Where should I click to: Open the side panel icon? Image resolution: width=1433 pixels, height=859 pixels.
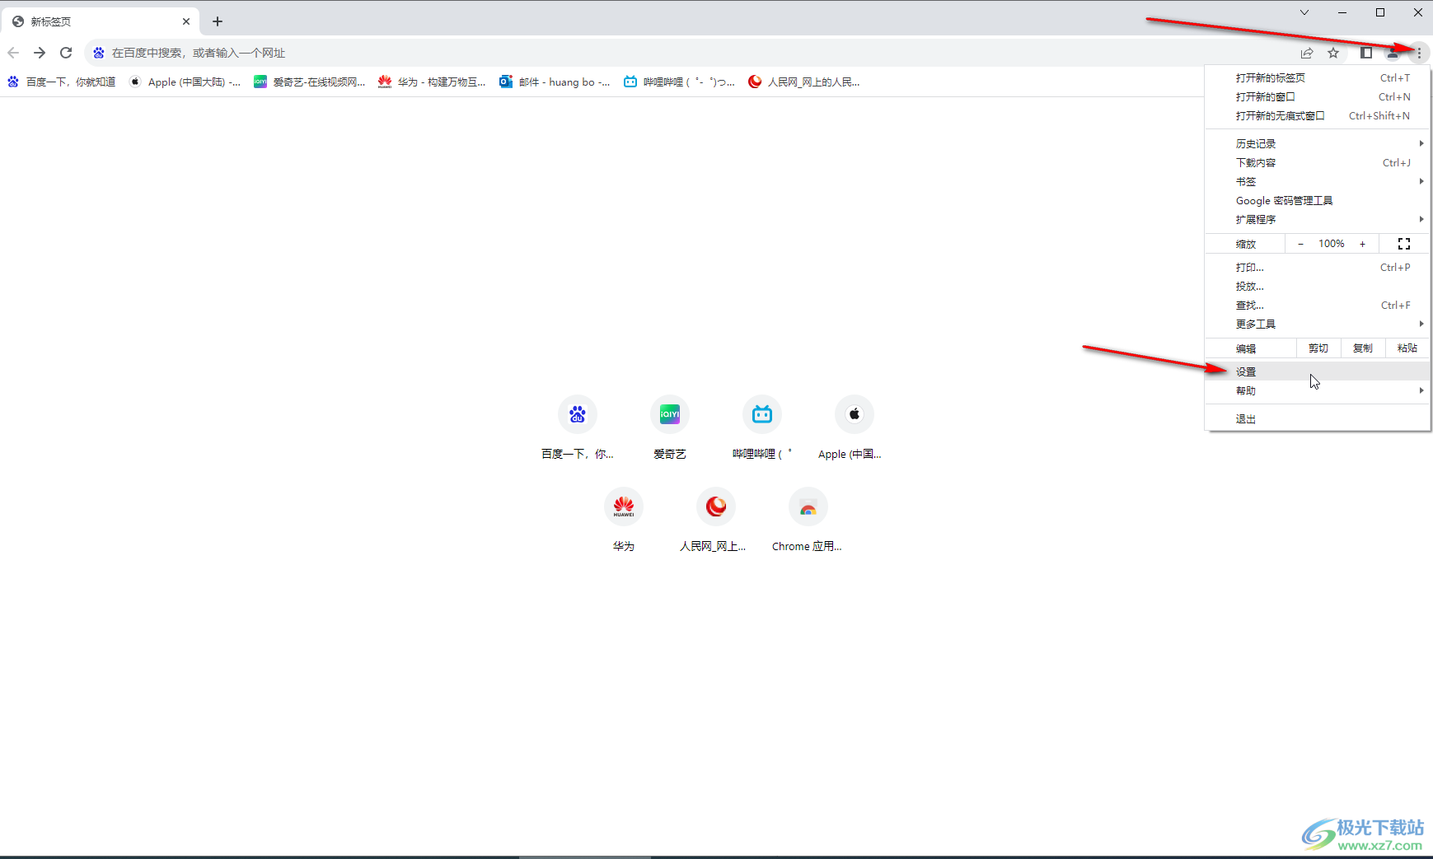(x=1366, y=53)
